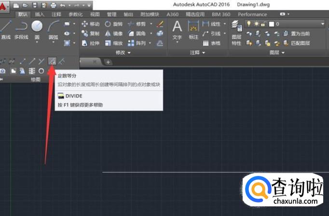Select the Polyline (多段线) tool
The width and height of the screenshot is (329, 216).
(21, 30)
